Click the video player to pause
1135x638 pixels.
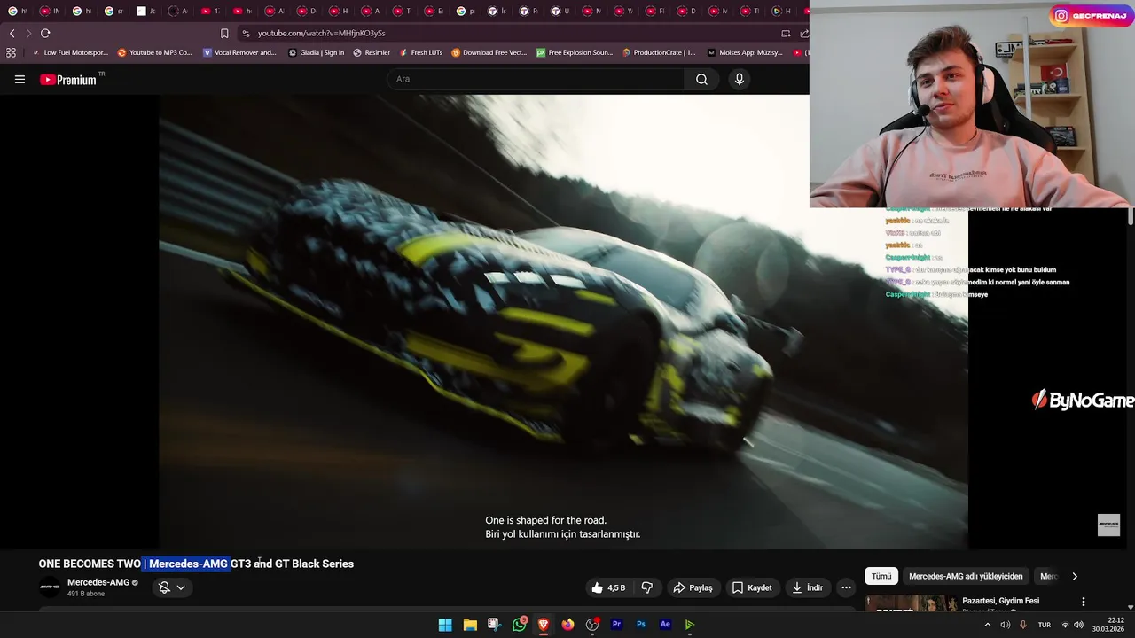563,321
